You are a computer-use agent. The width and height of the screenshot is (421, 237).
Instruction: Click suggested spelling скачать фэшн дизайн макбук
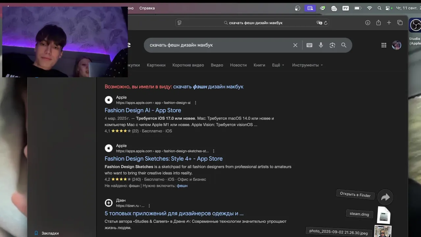(208, 87)
